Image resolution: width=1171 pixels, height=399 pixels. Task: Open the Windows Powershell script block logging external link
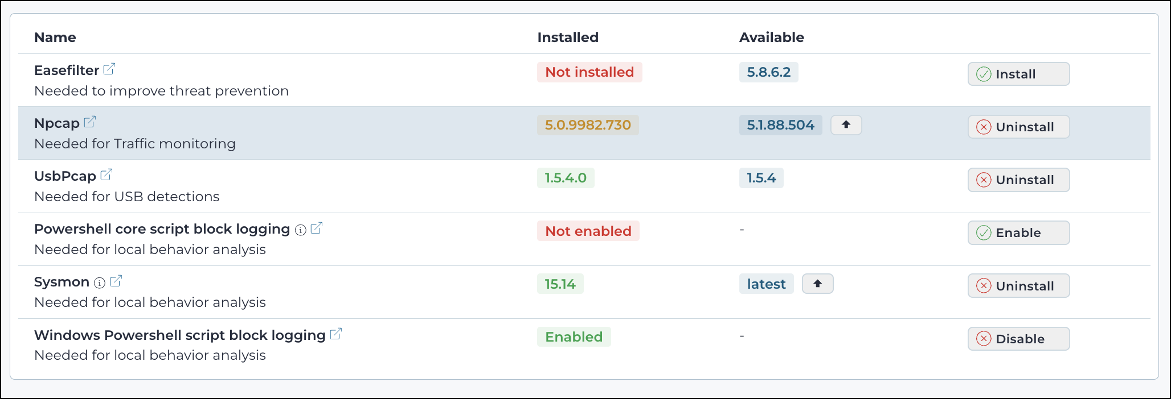point(335,334)
